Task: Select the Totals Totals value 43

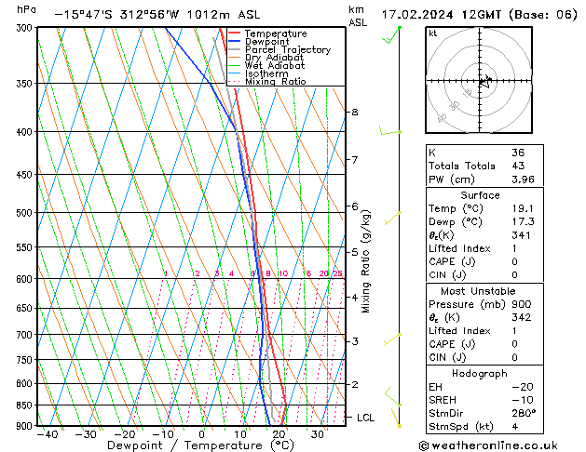Action: point(518,166)
